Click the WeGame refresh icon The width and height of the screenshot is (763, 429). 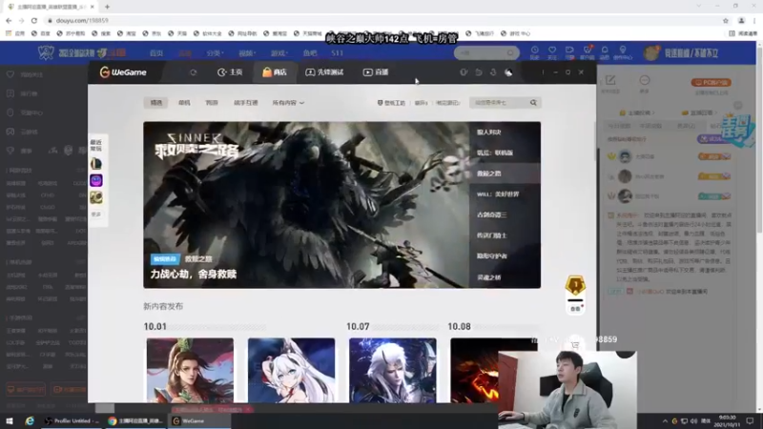coord(194,72)
